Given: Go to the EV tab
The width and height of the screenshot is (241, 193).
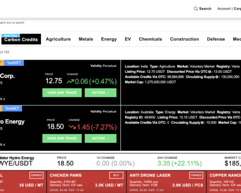Looking at the screenshot, I should [128, 39].
